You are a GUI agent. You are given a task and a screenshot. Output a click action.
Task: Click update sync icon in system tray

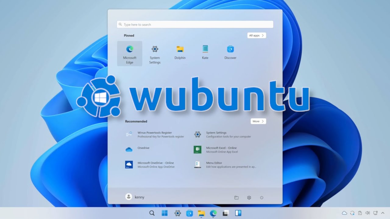[352, 213]
